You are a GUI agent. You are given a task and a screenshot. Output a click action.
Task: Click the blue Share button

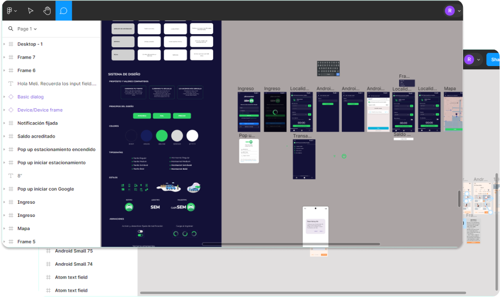click(x=493, y=59)
